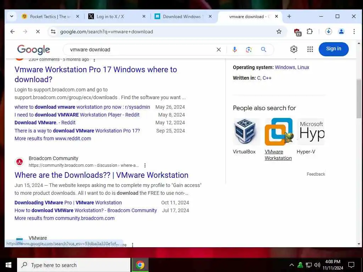This screenshot has width=363, height=272.
Task: Open 'Vmware Workstation Pro 17 Windows where to download?'
Action: [96, 74]
